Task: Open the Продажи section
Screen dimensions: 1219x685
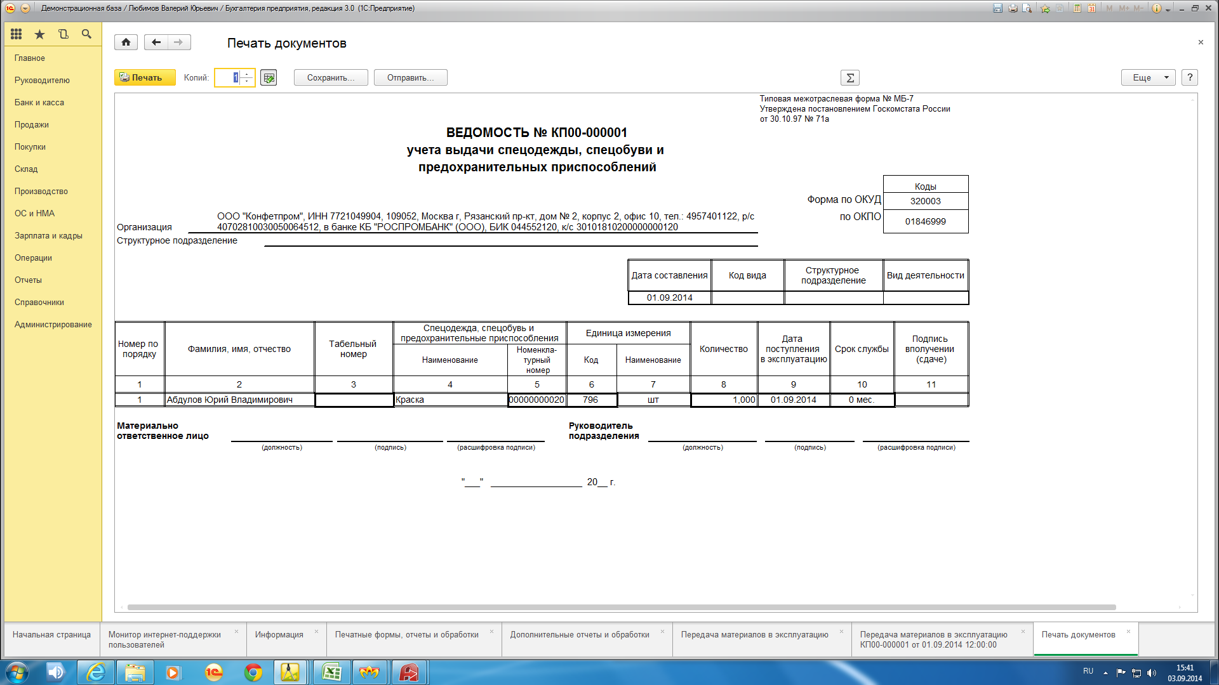Action: tap(32, 124)
